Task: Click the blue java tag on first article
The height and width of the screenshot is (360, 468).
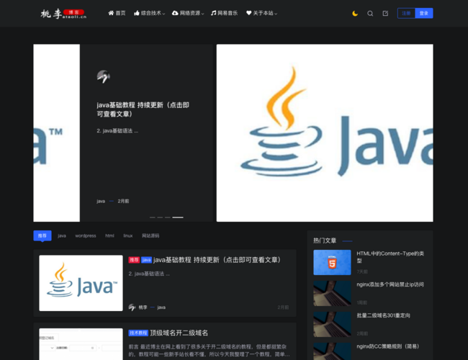Action: tap(146, 260)
